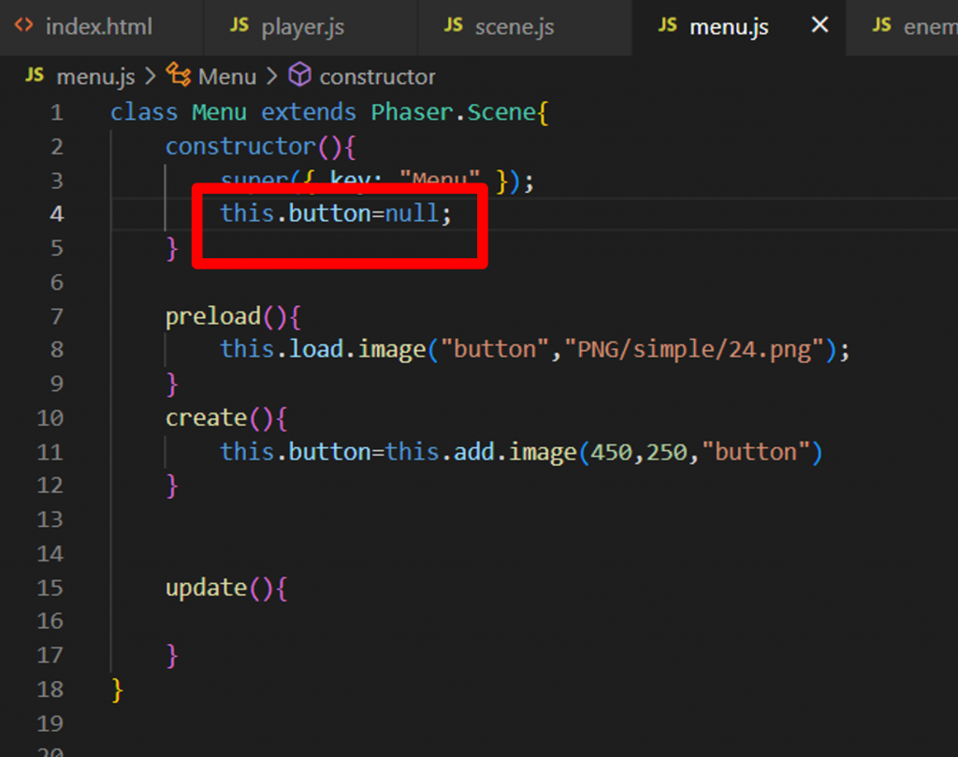This screenshot has height=757, width=958.
Task: Click the method cube icon in breadcrumb
Action: [x=300, y=75]
